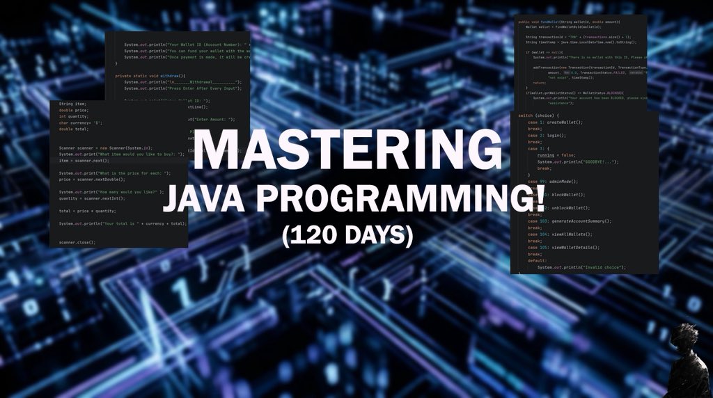Click the (120 DAYS) subtitle

coord(347,236)
